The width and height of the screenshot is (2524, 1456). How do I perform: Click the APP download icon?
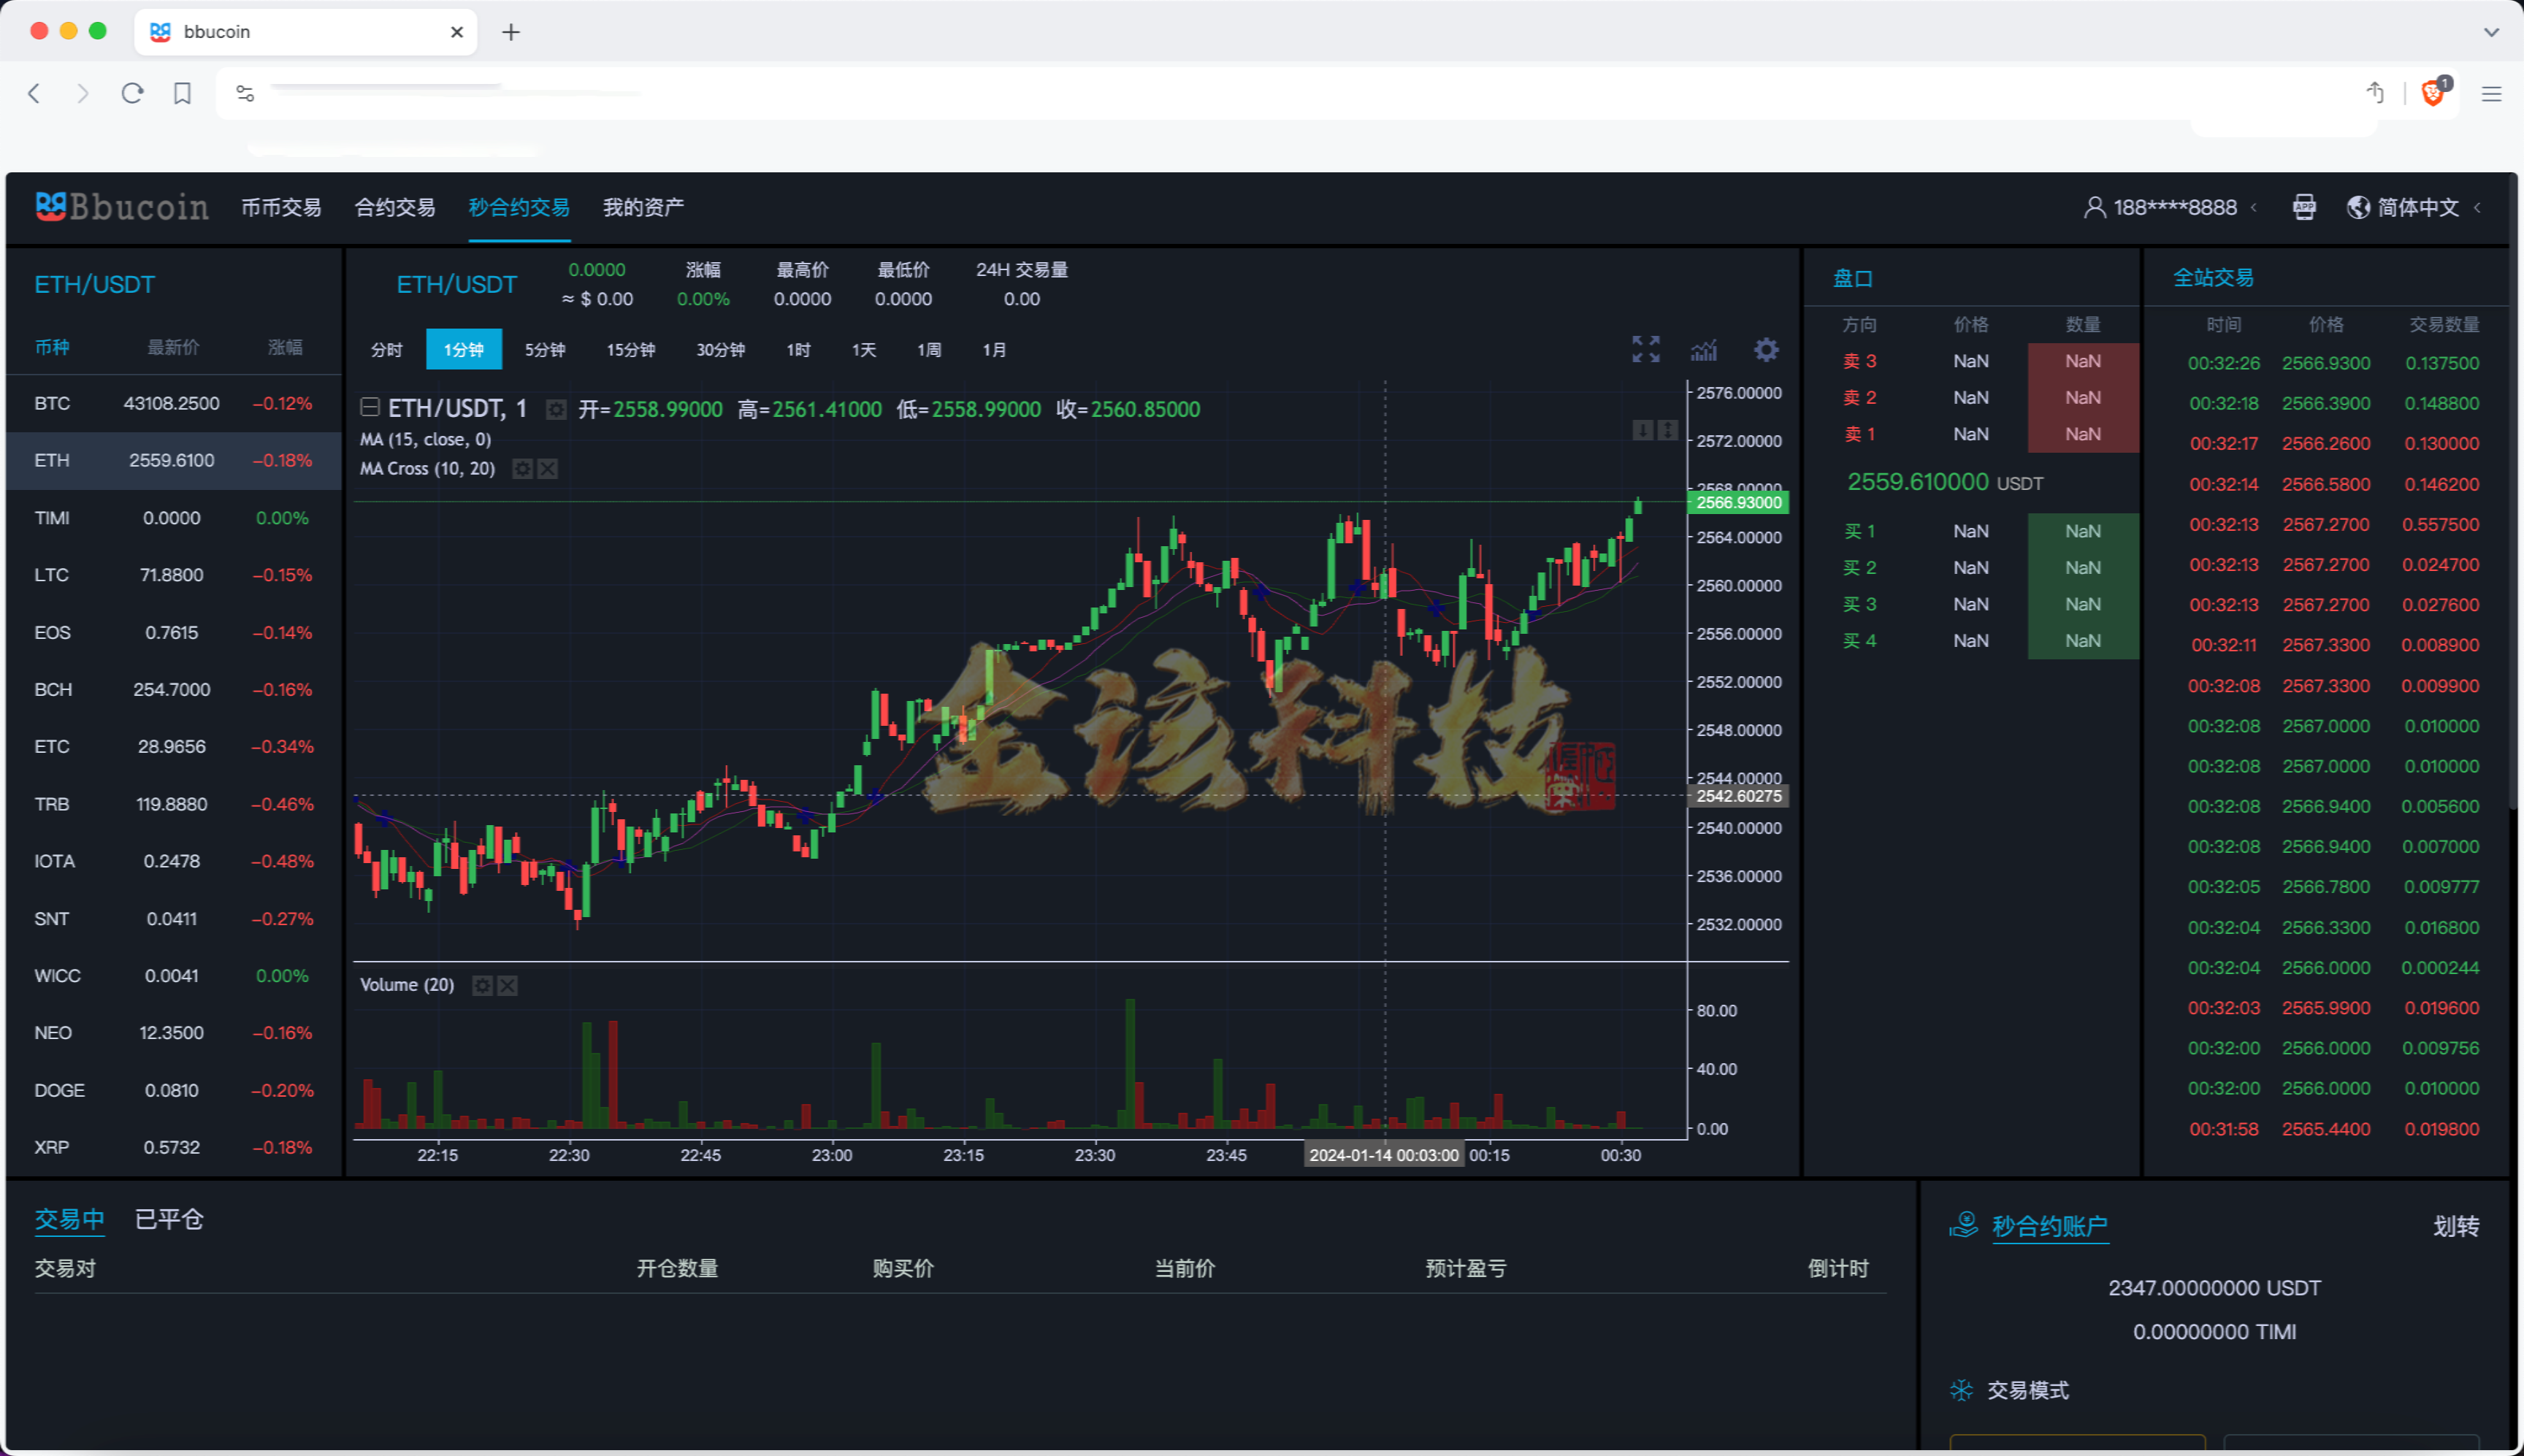click(2305, 207)
